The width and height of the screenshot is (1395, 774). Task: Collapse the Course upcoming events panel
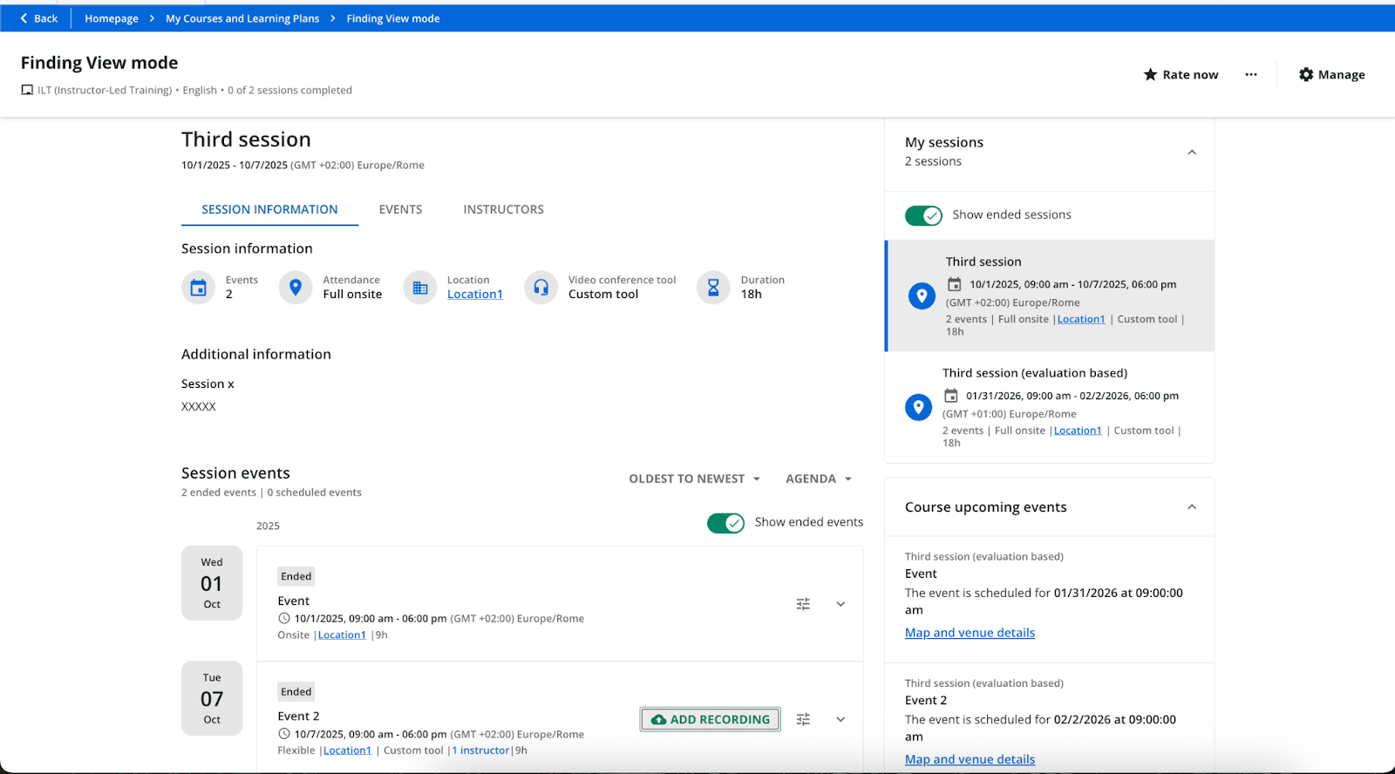[1192, 507]
